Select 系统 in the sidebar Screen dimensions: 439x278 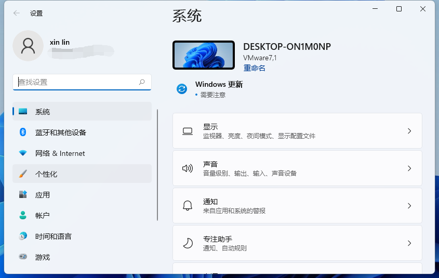point(82,112)
